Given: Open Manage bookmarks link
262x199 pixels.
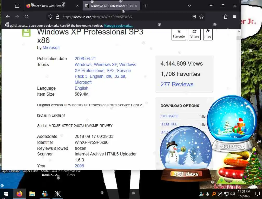Looking at the screenshot, I should (x=119, y=26).
